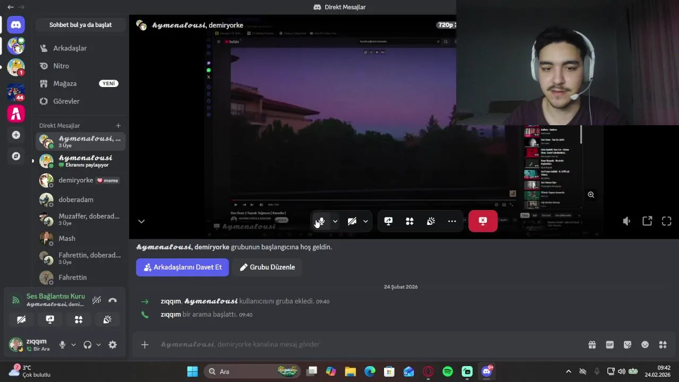
Task: Open DM with Mash
Action: point(81,239)
